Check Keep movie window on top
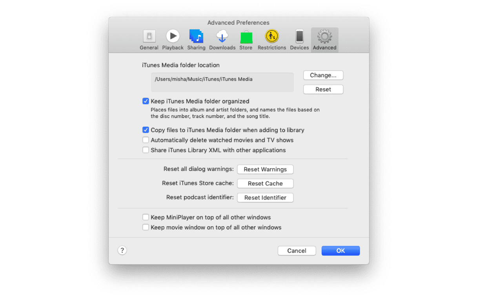This screenshot has width=477, height=298. pyautogui.click(x=146, y=227)
